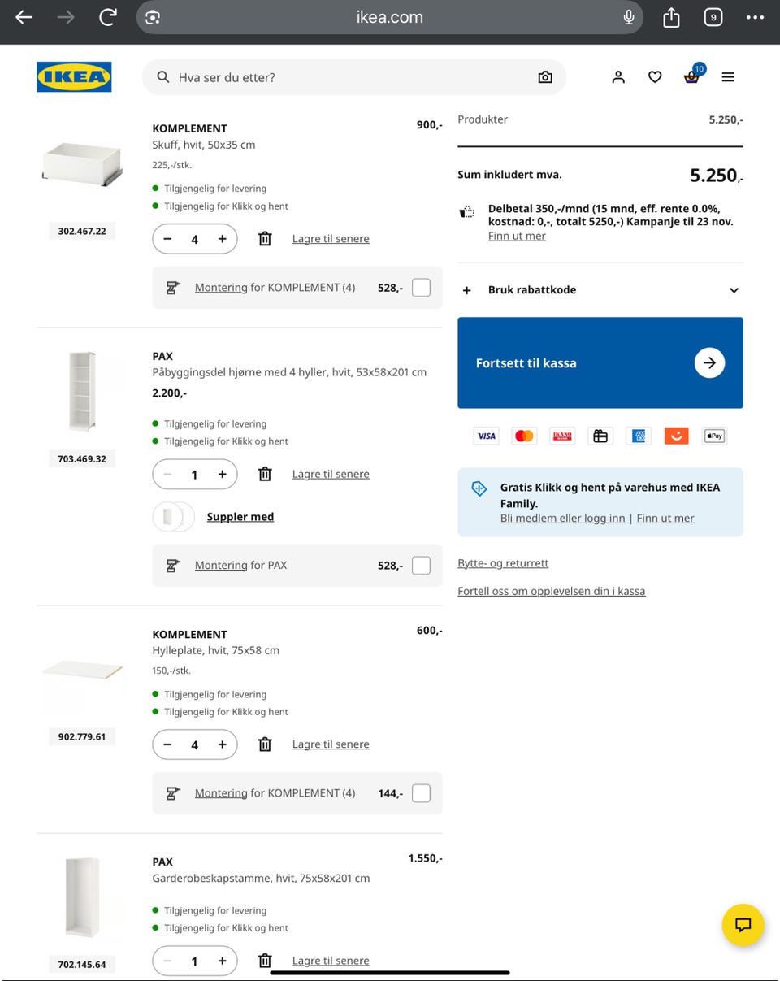Tick Montering for KOMPLEMENT Hylleplate at 144,-
This screenshot has width=780, height=981.
click(x=421, y=793)
